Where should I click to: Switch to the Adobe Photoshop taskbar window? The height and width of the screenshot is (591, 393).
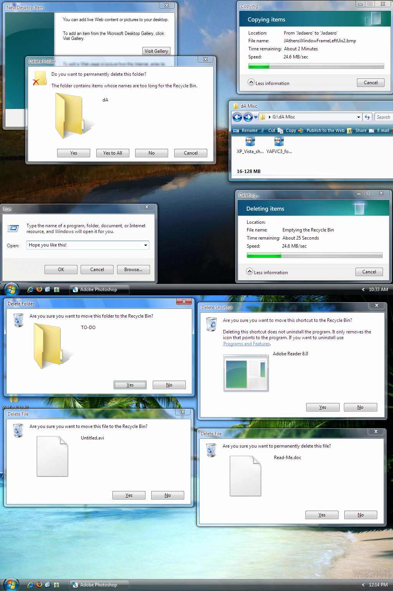[x=99, y=584]
